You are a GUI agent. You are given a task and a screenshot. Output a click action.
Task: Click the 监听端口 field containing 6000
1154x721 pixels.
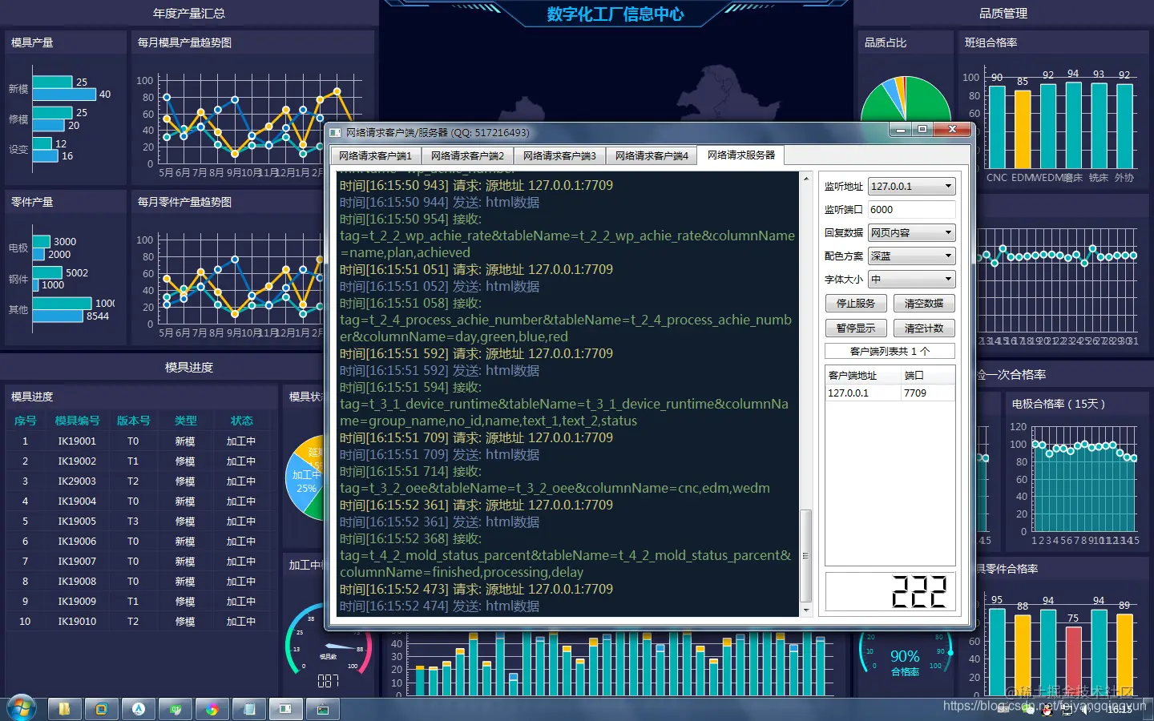tap(912, 209)
